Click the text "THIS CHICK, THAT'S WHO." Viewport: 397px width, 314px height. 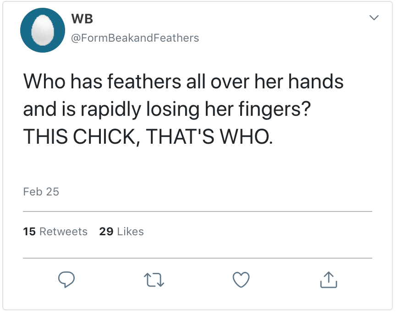coord(148,136)
